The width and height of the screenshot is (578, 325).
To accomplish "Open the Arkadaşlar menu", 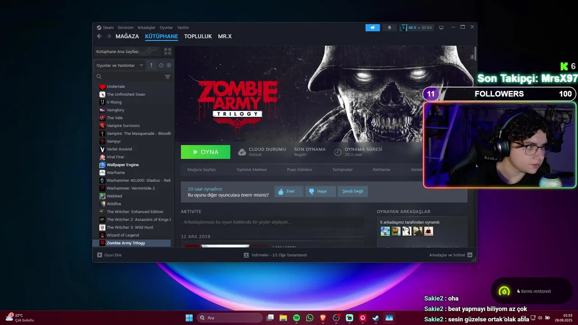I will 146,28.
